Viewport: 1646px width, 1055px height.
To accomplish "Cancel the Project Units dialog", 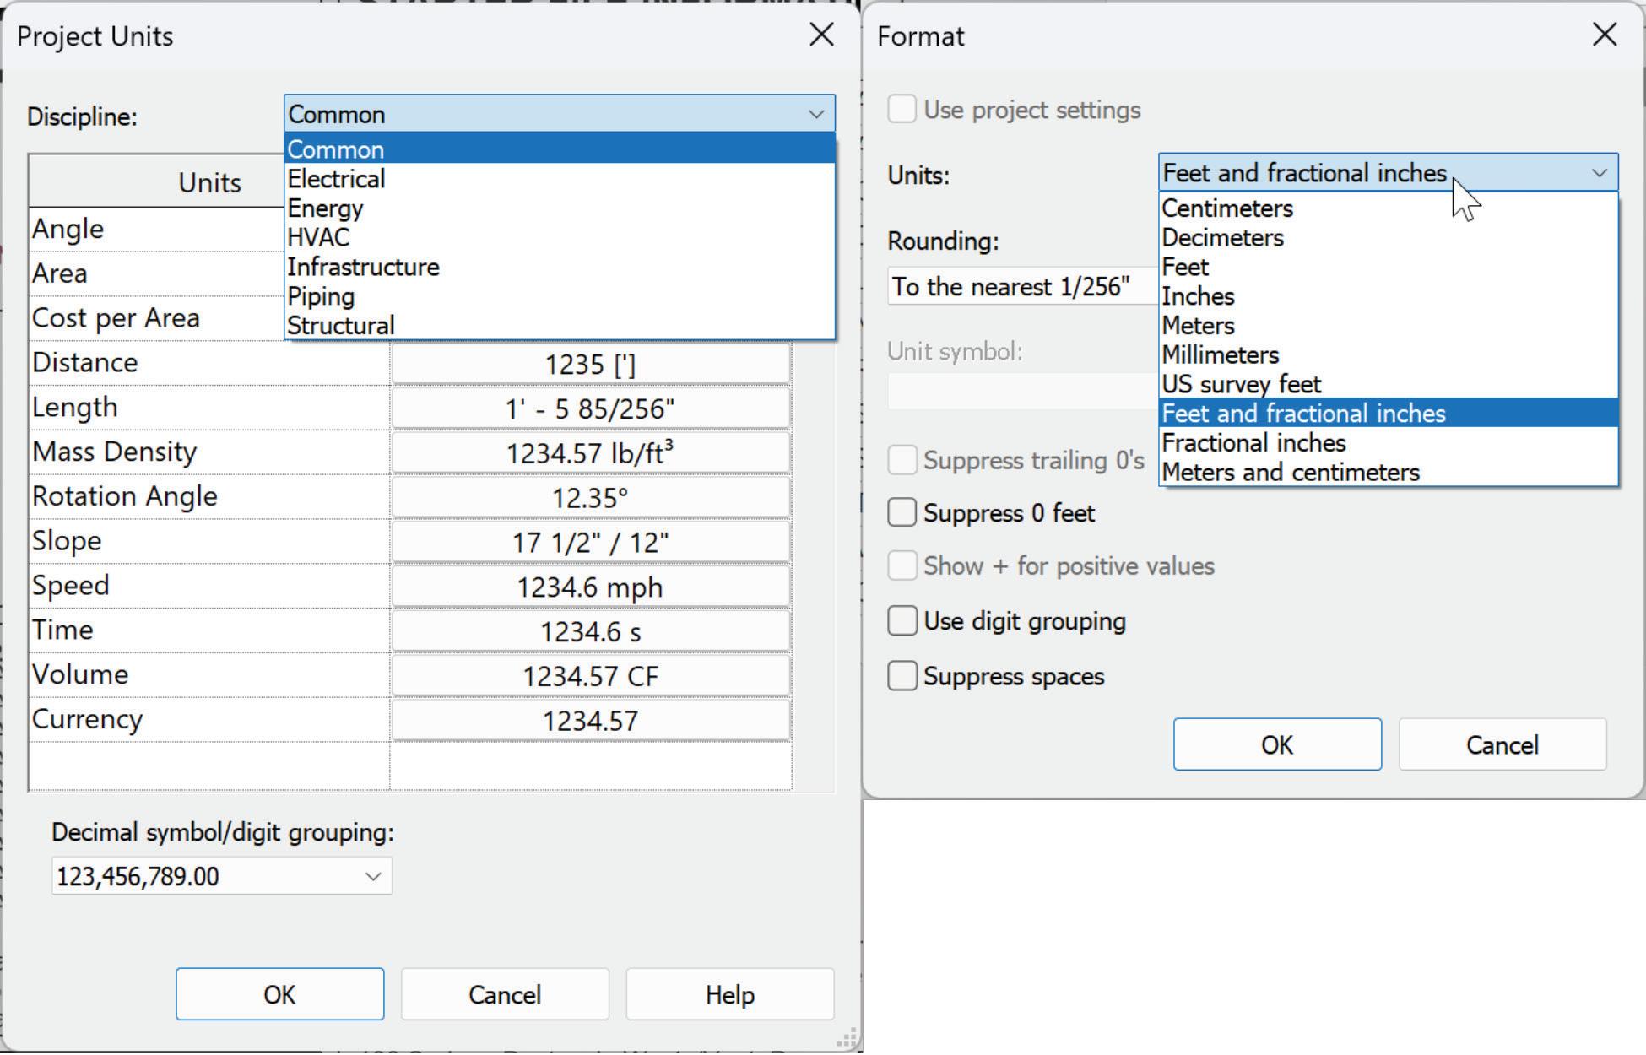I will point(505,994).
